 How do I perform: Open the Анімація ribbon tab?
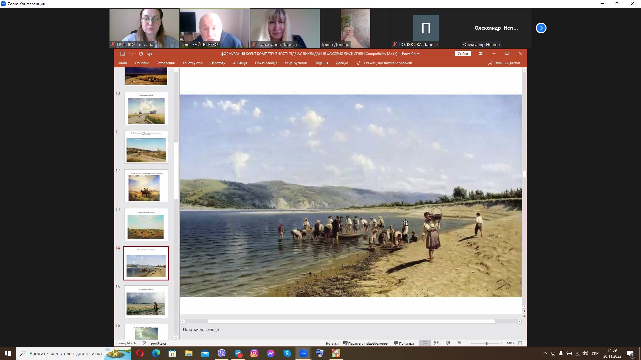click(240, 63)
